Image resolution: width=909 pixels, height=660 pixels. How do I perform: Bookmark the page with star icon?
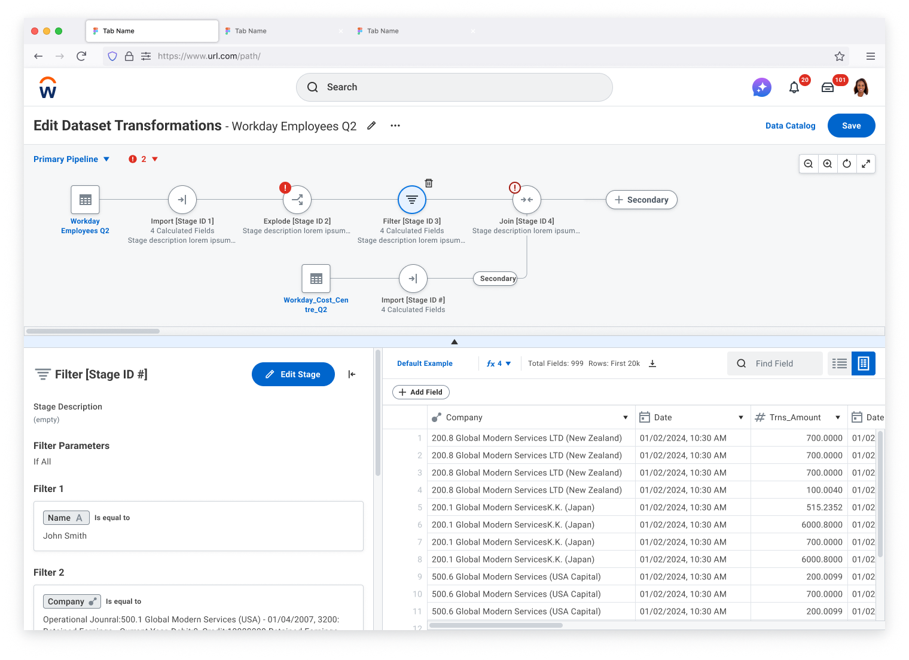tap(840, 56)
